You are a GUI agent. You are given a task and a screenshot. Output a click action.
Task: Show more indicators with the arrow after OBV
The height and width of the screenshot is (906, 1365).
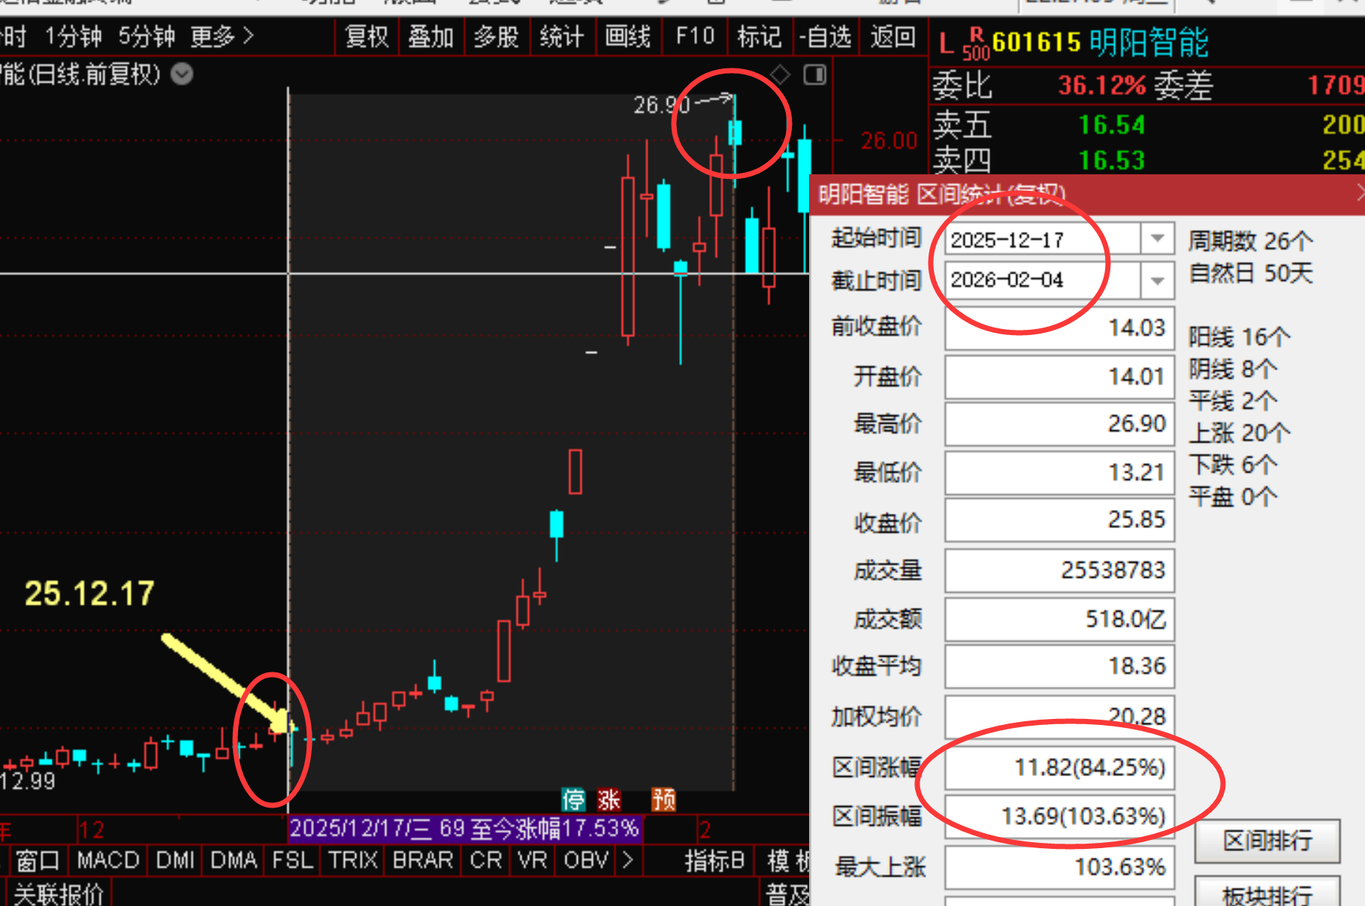pos(628,859)
